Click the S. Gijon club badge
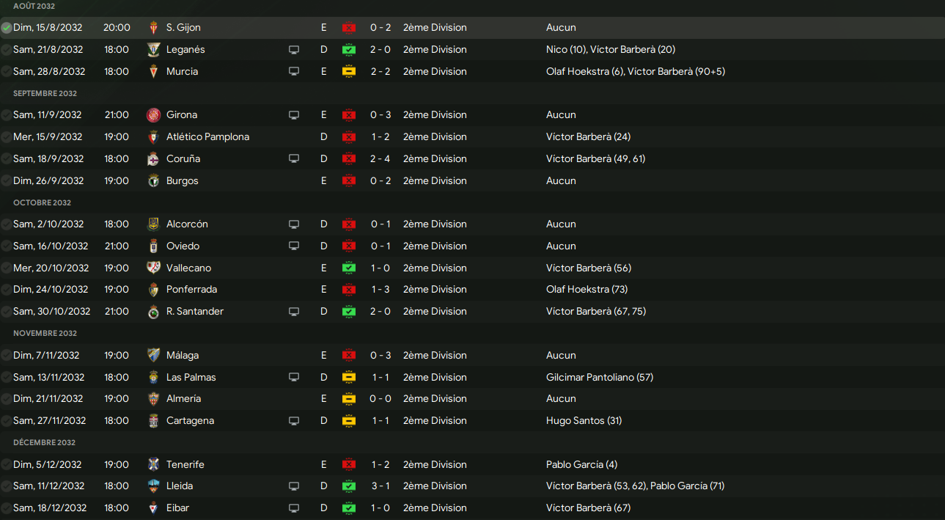The width and height of the screenshot is (945, 520). point(153,28)
